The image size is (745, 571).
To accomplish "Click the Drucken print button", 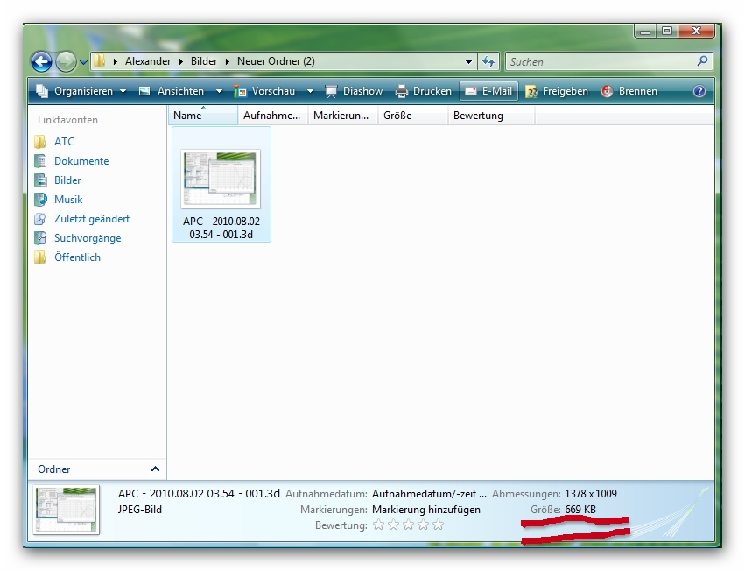I will tap(424, 91).
